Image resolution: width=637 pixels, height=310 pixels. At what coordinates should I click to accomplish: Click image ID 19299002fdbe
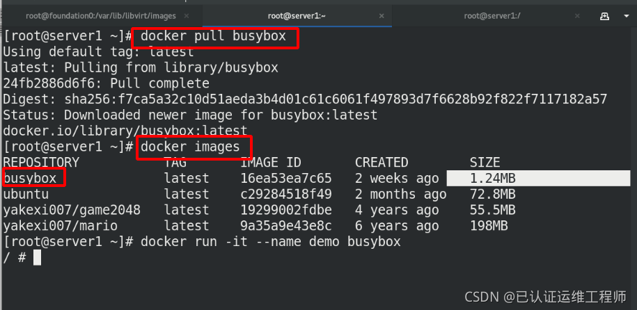[286, 210]
